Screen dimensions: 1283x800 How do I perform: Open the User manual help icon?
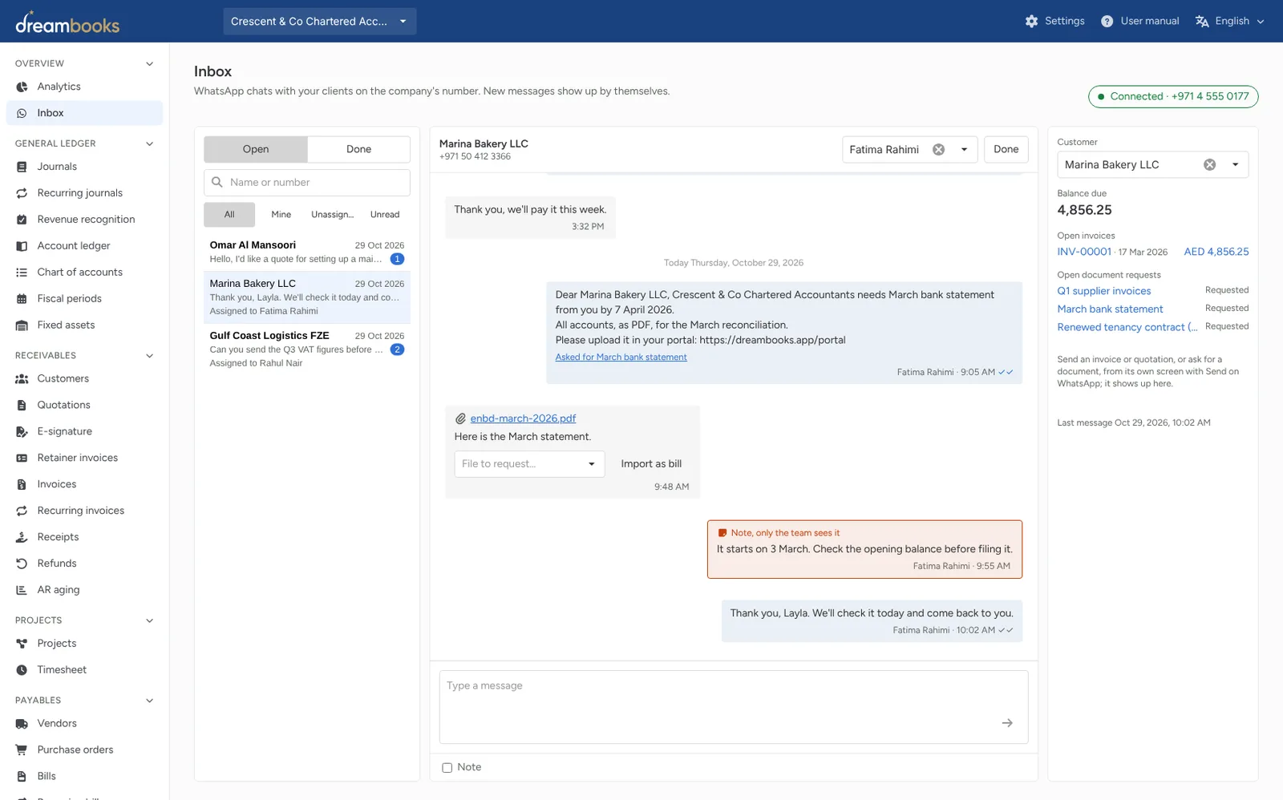(1107, 22)
